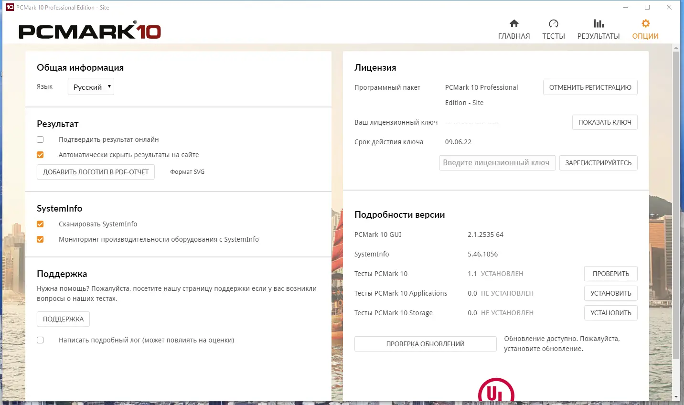Click the "Тесты PCMark 10 Storage" label
Viewport: 684px width, 405px height.
[394, 313]
